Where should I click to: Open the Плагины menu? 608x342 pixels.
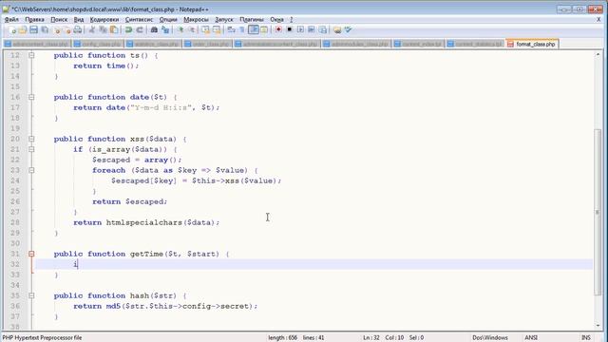(251, 19)
